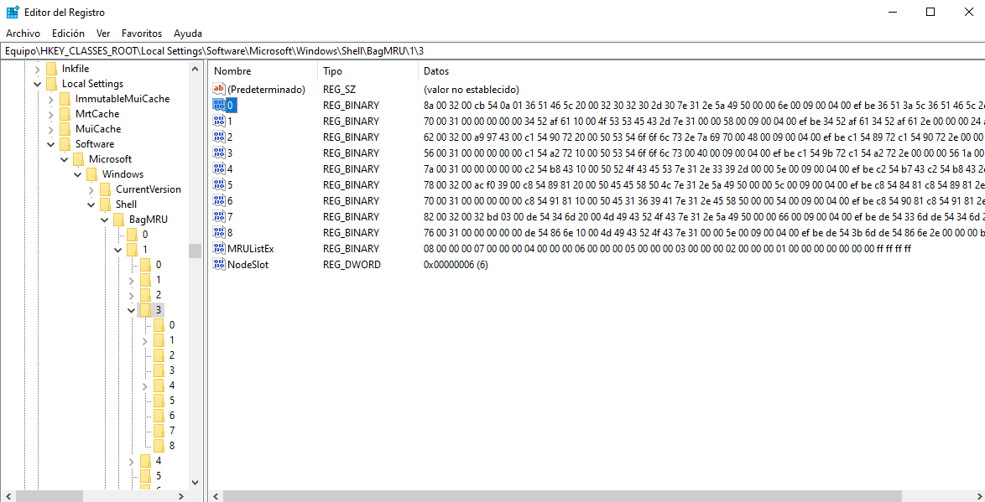Viewport: 985px width, 502px height.
Task: Click the MRUListEx binary value icon
Action: [x=219, y=248]
